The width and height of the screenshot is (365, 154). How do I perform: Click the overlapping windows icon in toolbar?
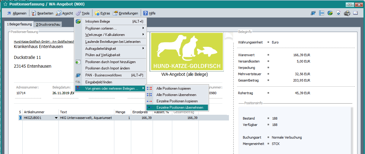pyautogui.click(x=313, y=13)
